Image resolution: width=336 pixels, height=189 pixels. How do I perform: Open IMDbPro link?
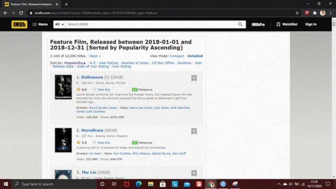click(x=258, y=24)
